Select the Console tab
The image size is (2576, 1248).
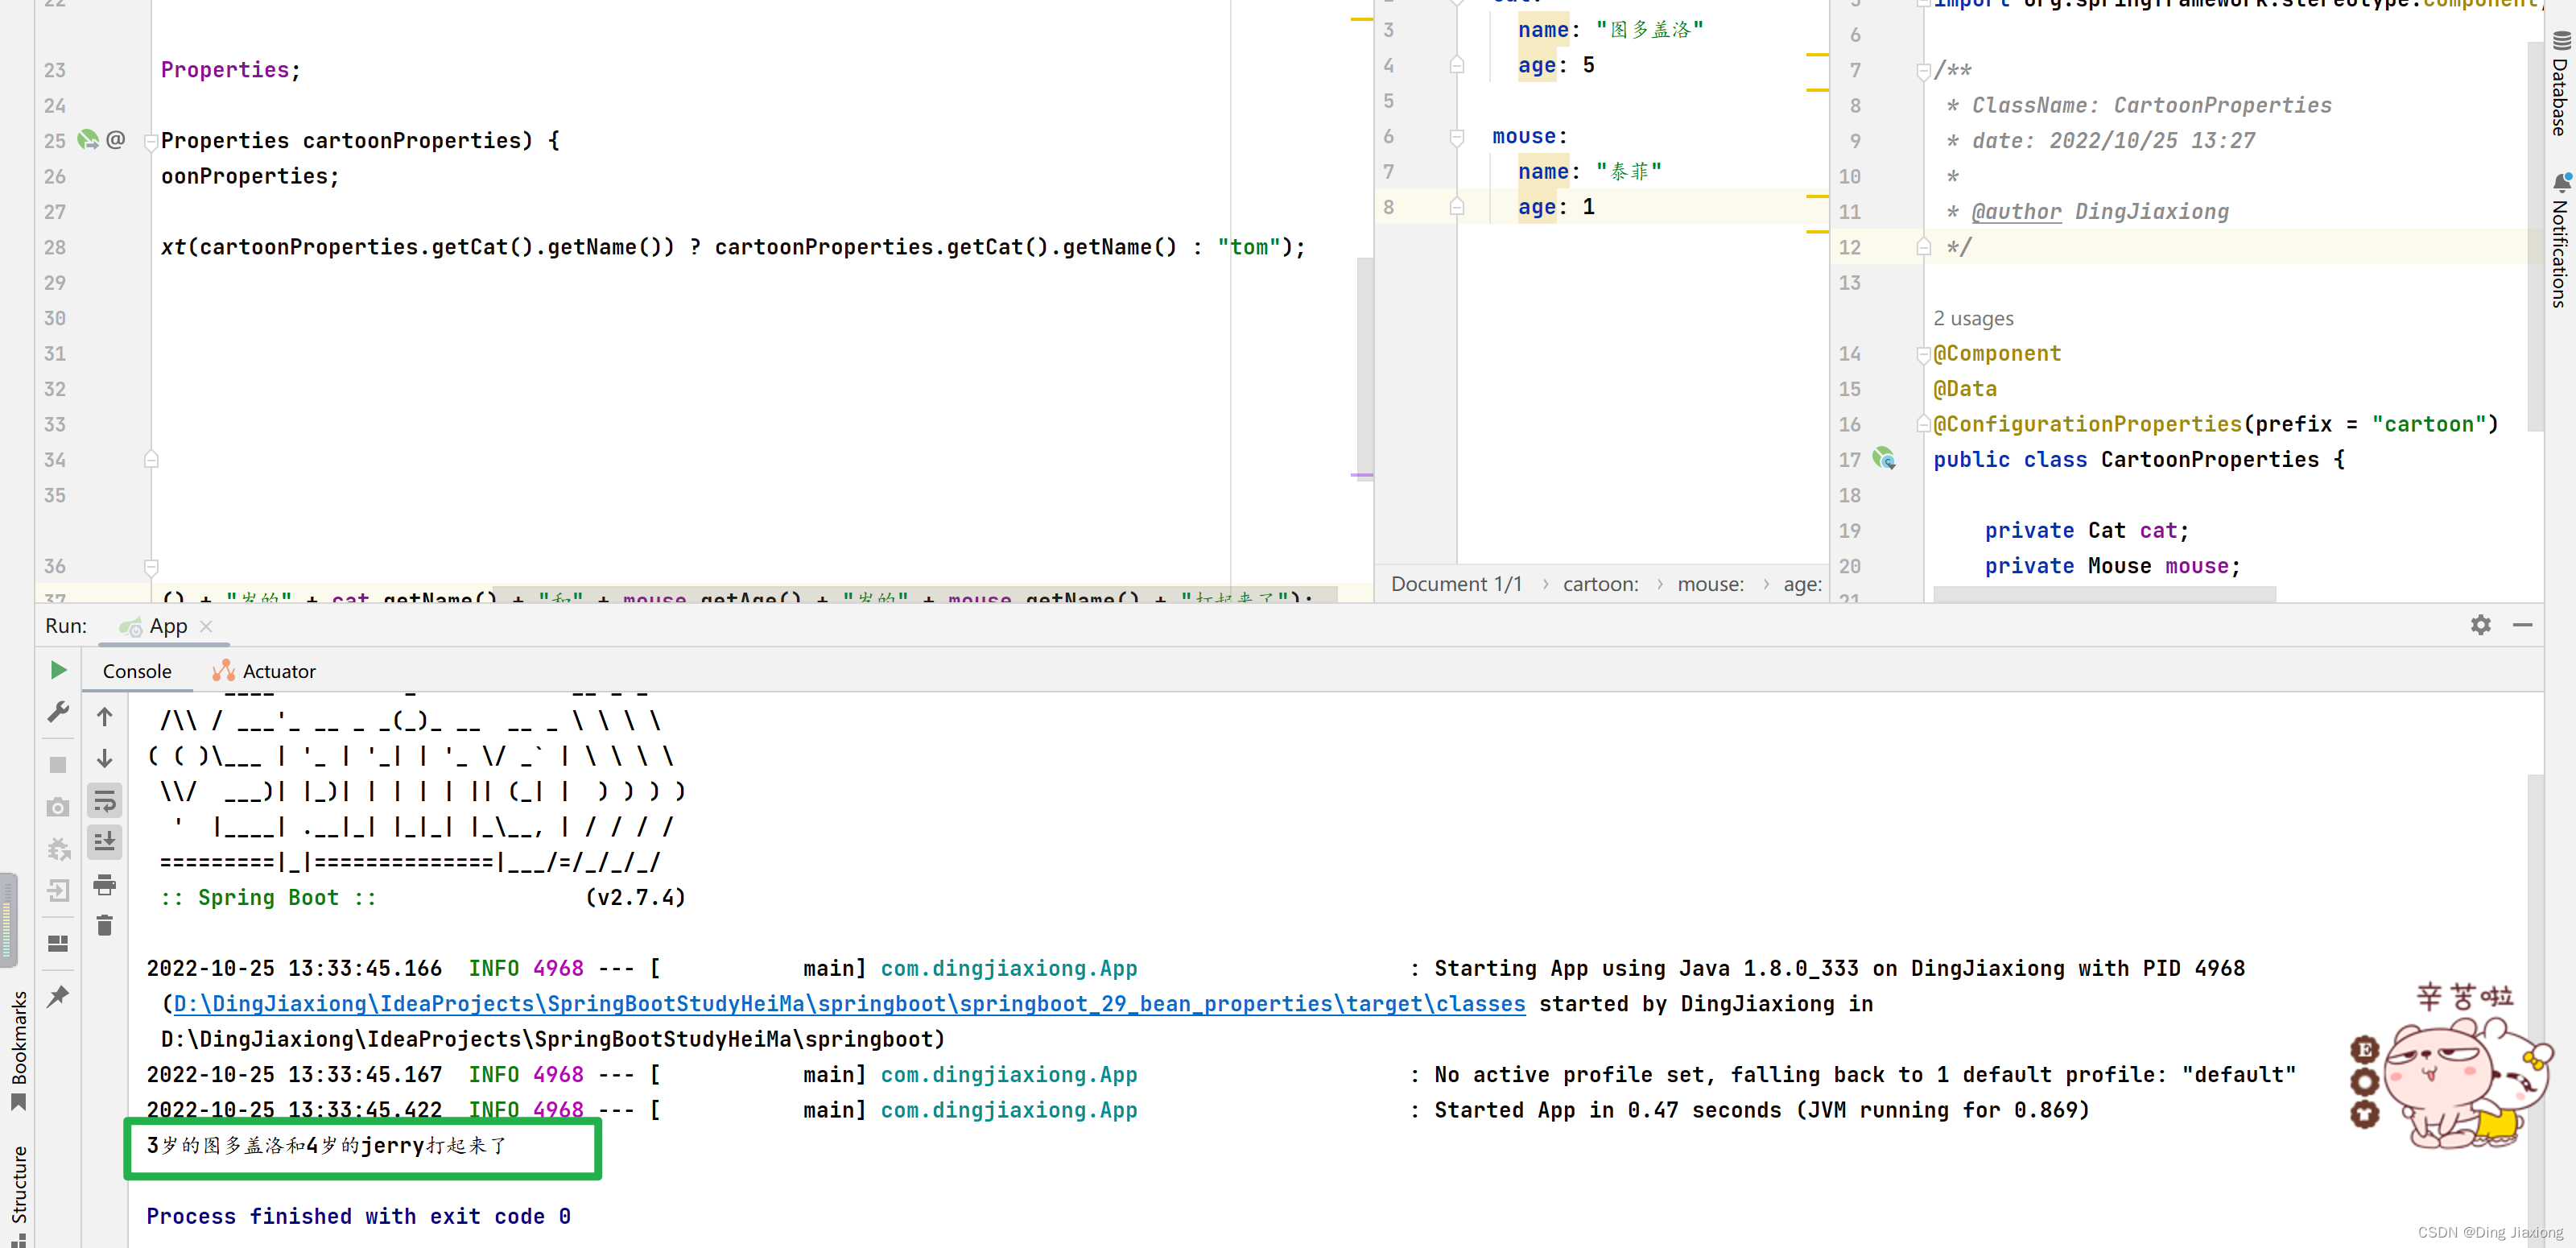pos(137,671)
